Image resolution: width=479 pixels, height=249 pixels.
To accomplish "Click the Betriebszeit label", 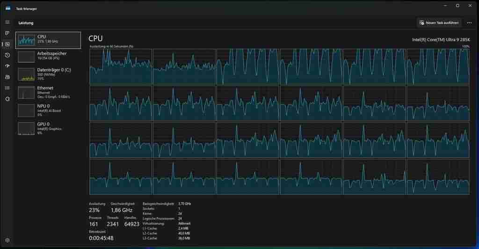I will [96, 232].
